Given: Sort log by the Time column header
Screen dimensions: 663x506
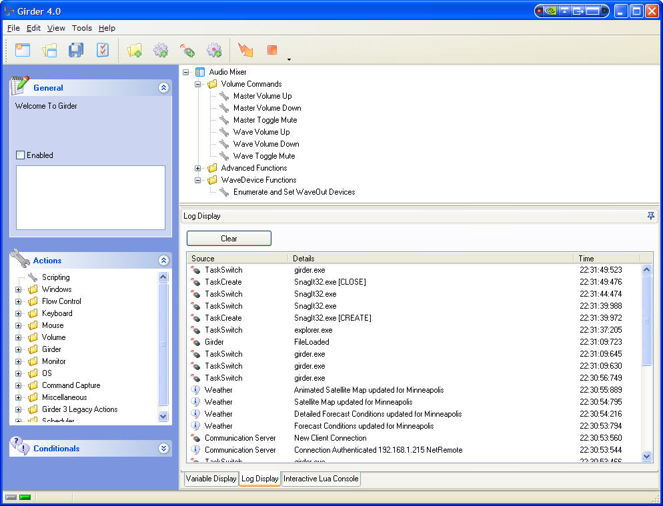Looking at the screenshot, I should [607, 258].
